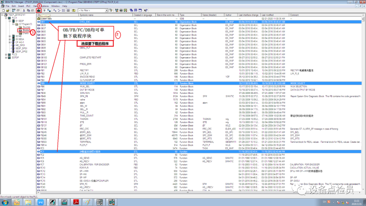Open Adobe Reader from the taskbar
The height and width of the screenshot is (206, 366).
pos(76,202)
